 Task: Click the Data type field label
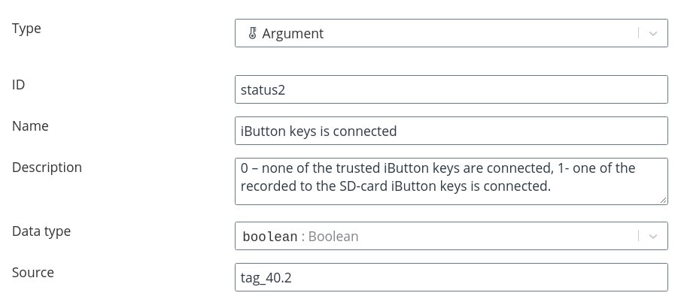(41, 231)
